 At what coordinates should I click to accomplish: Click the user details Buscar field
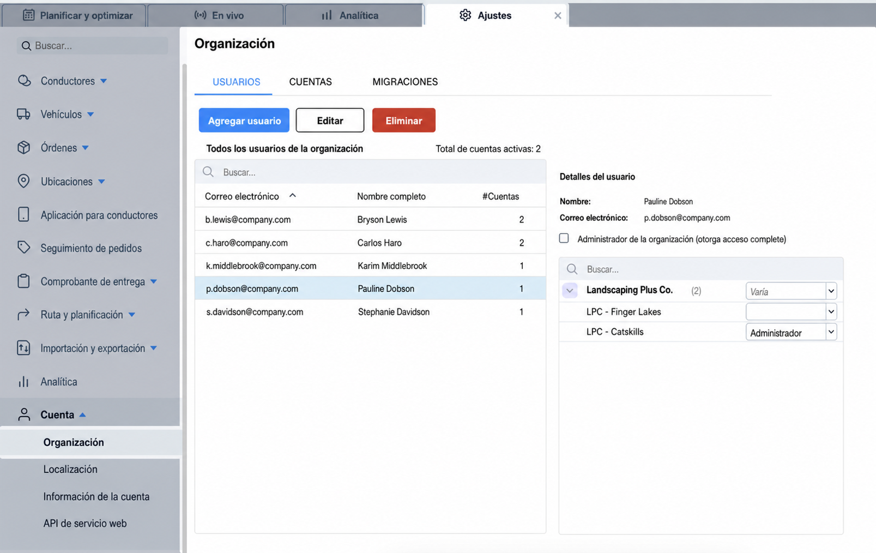click(701, 269)
